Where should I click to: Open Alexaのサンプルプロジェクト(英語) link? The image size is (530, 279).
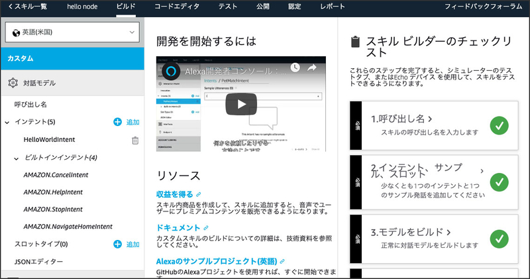(x=217, y=261)
